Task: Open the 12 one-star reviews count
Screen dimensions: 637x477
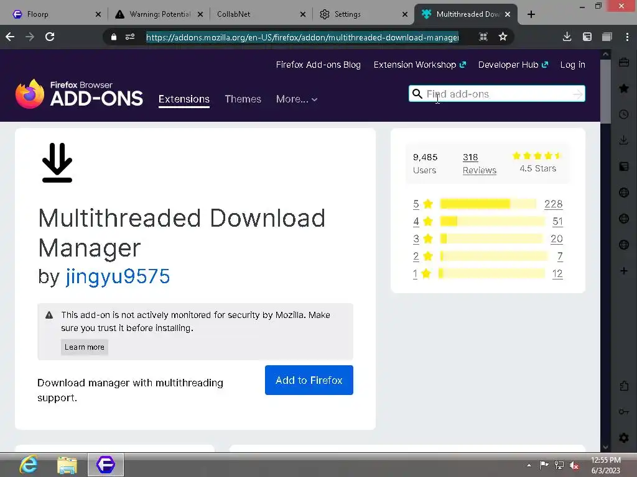Action: (x=557, y=273)
